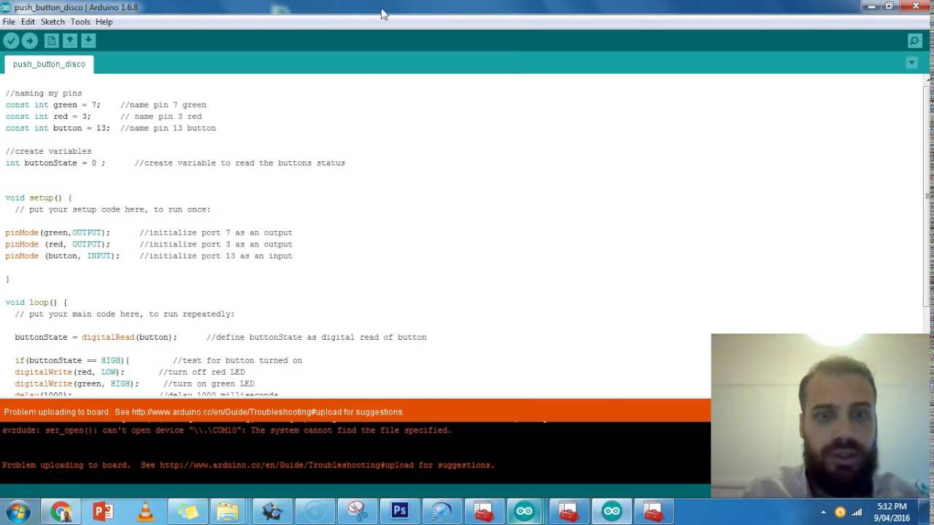This screenshot has width=934, height=525.
Task: Select the push_button_disco tab
Action: [x=49, y=64]
